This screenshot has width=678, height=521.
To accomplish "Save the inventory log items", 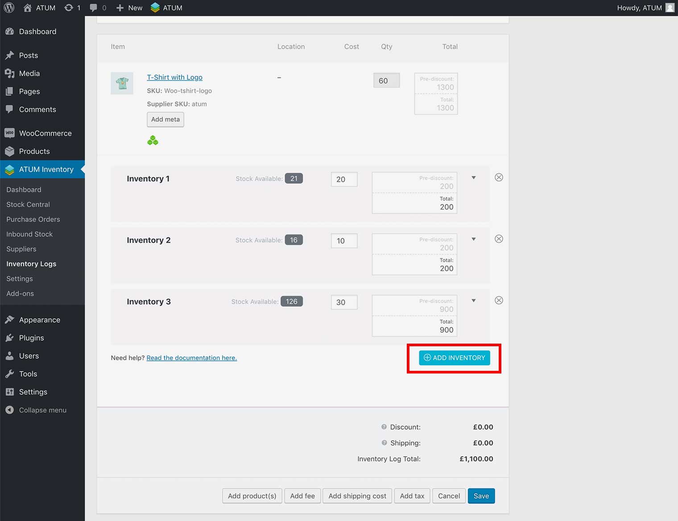I will [x=481, y=496].
